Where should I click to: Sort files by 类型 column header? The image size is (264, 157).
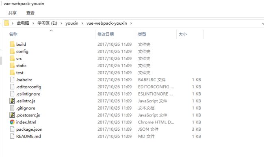pos(142,34)
